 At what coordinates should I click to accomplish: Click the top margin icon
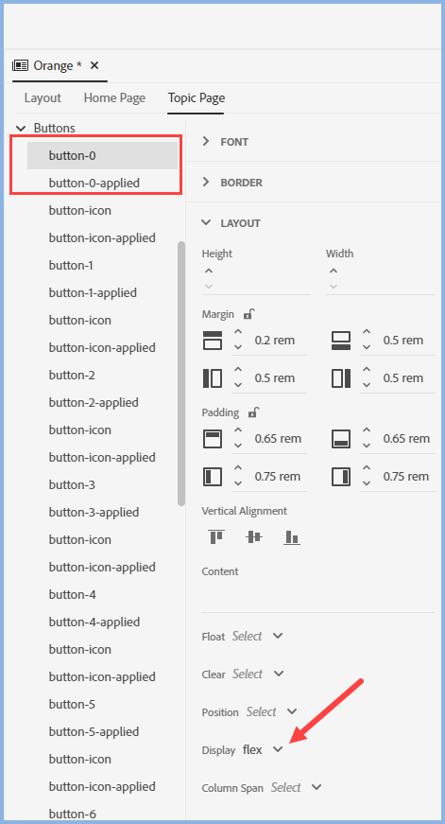[x=212, y=341]
